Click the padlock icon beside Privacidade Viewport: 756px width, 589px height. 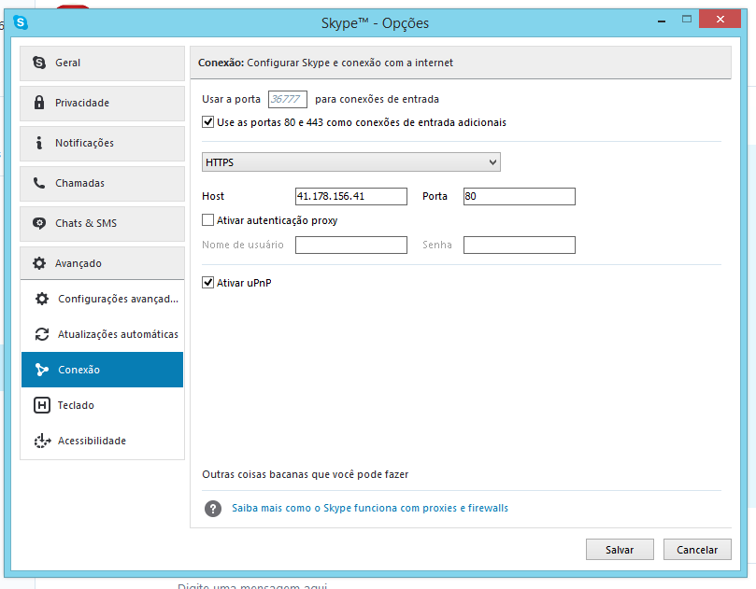[39, 102]
